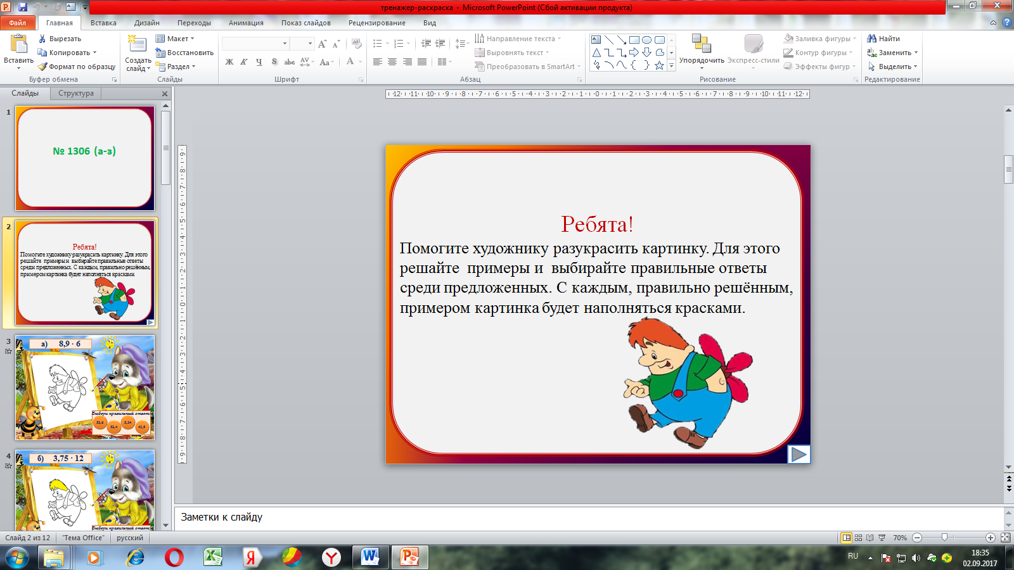Click the Format painter (Формат по образцу) icon
This screenshot has height=570, width=1014.
tap(42, 66)
